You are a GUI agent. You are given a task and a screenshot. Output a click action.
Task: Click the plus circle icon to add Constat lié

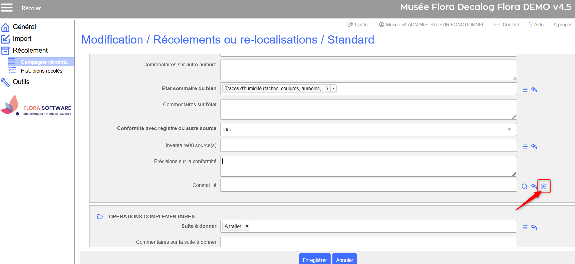[x=544, y=186]
